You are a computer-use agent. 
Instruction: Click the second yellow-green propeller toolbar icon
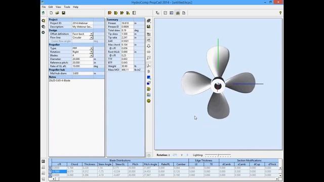(x=116, y=13)
